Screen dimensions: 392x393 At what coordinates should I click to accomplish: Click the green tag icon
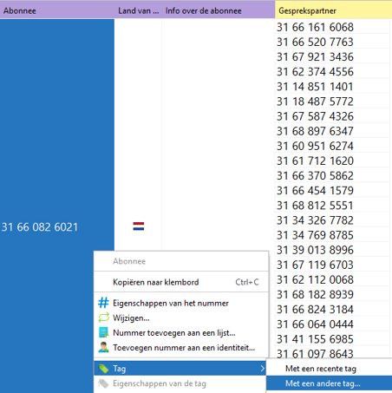click(x=103, y=369)
